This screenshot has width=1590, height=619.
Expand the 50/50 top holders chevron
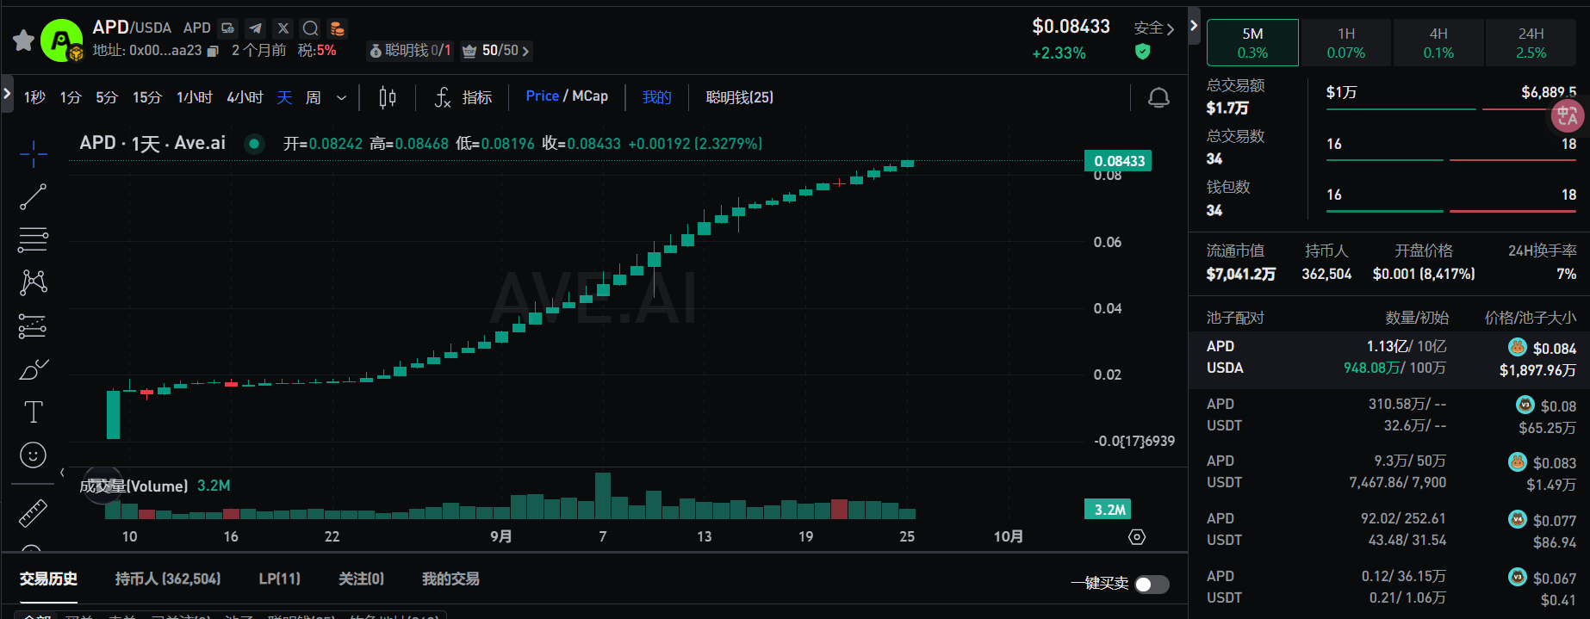(525, 51)
